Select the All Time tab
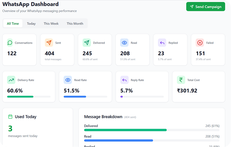The width and height of the screenshot is (231, 147). point(13,24)
